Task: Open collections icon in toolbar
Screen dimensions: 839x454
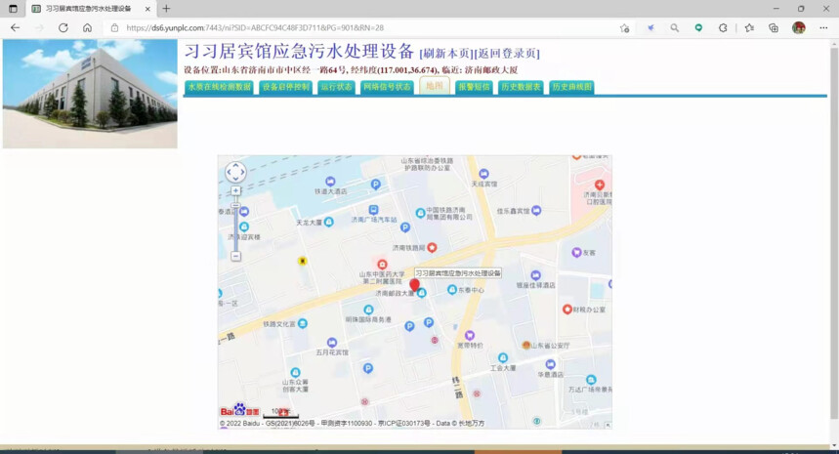Action: pos(774,27)
